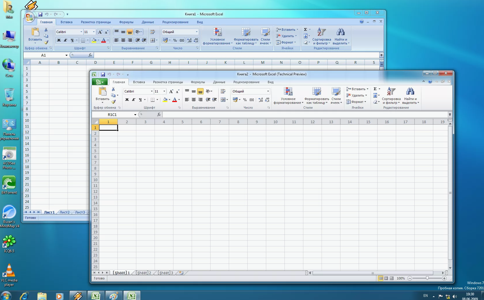Click the Cut scissors icon in Книга2
Viewport: 484px width, 300px height.
coord(113,89)
